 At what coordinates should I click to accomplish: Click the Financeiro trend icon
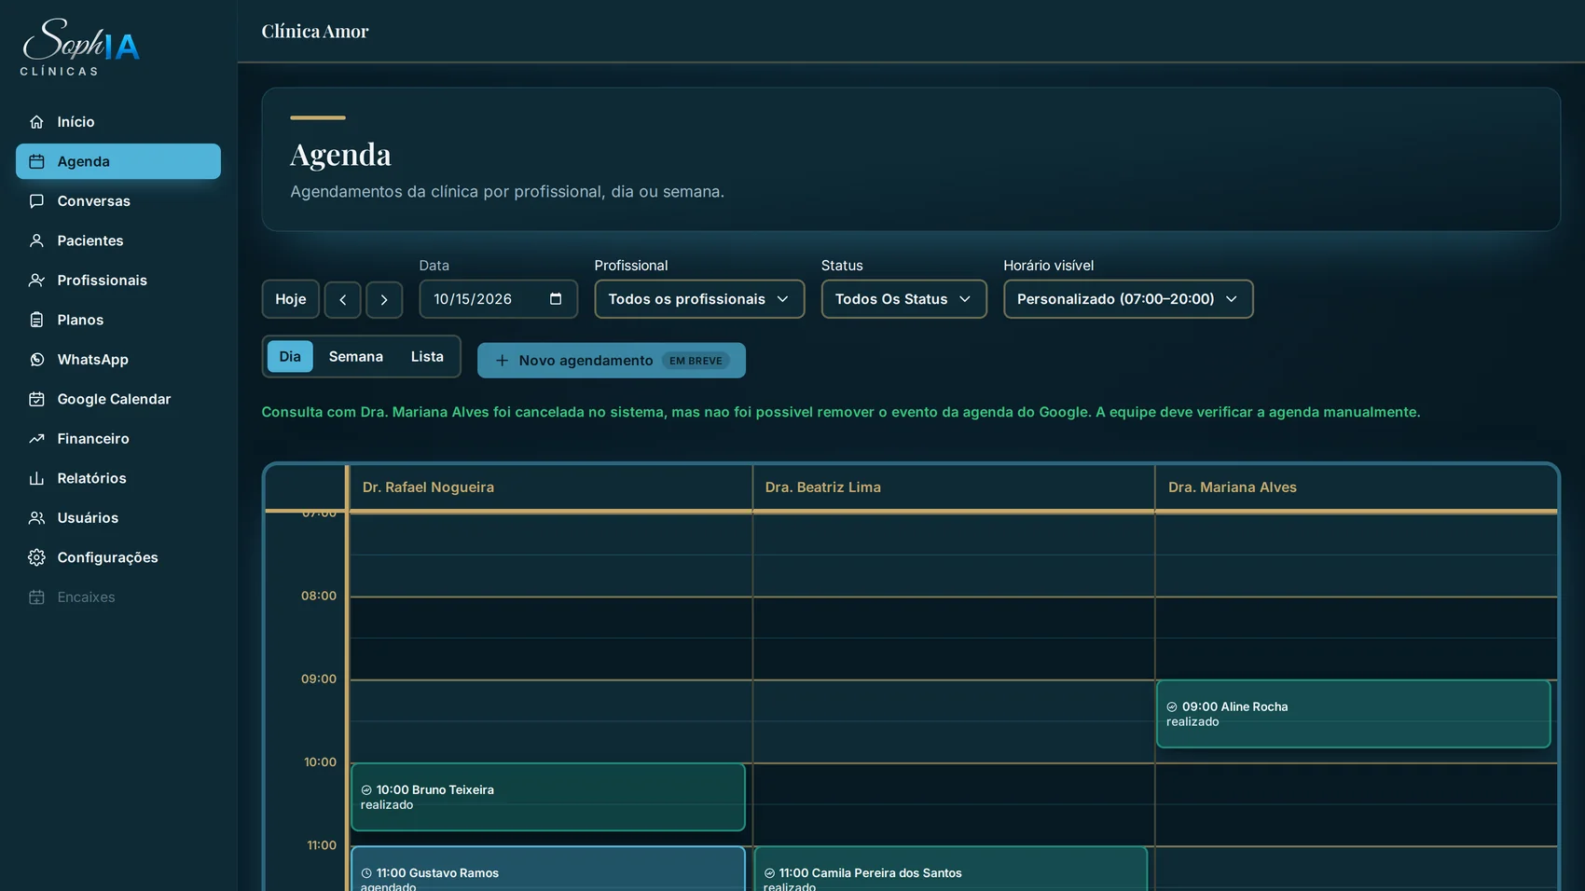point(36,439)
